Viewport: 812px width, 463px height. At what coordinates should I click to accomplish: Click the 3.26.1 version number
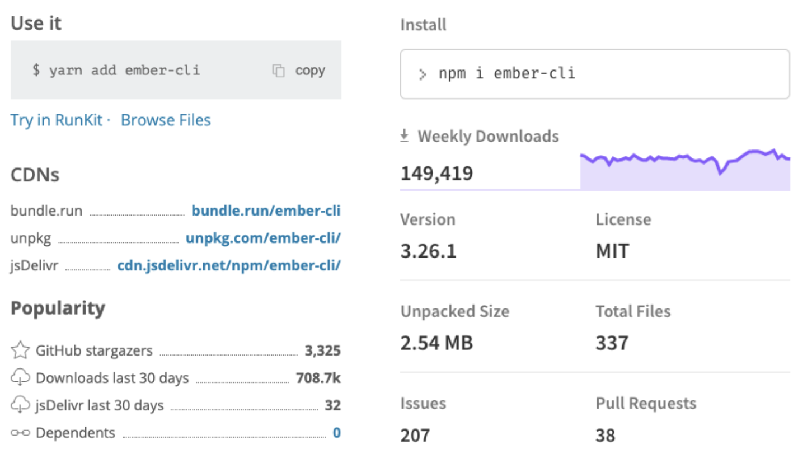coord(429,251)
